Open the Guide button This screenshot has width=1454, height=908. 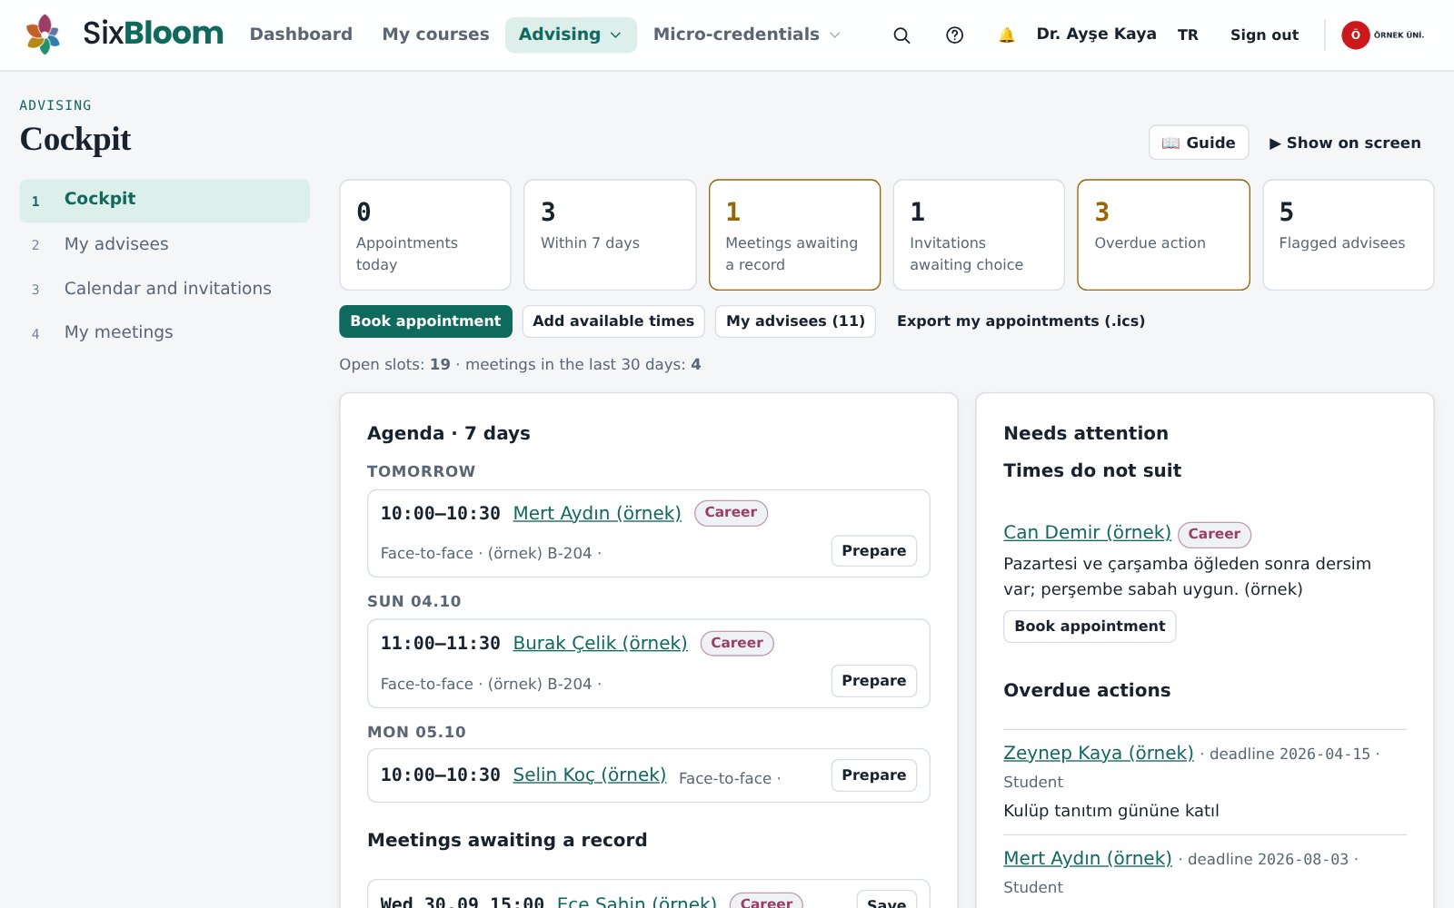point(1199,143)
